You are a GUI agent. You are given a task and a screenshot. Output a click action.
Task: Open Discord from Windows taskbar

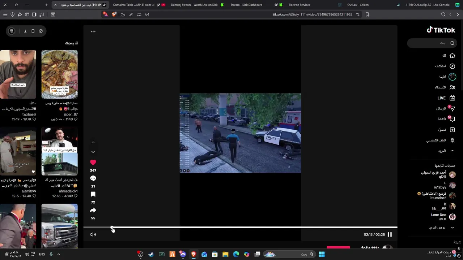click(183, 254)
